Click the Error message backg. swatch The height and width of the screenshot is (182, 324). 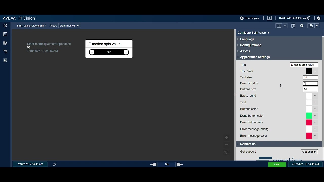tap(309, 129)
